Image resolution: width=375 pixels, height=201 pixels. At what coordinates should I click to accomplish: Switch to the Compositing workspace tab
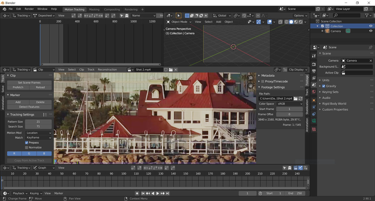pos(112,9)
